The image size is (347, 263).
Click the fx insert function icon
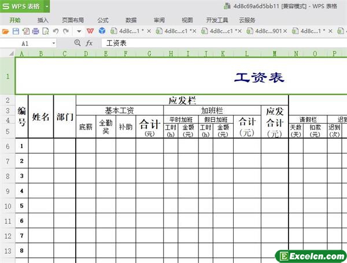[90, 43]
